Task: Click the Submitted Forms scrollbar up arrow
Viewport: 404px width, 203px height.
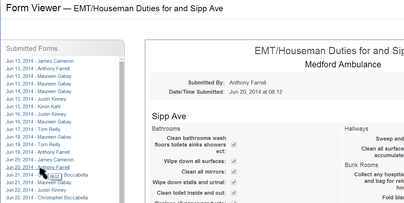Action: [121, 59]
